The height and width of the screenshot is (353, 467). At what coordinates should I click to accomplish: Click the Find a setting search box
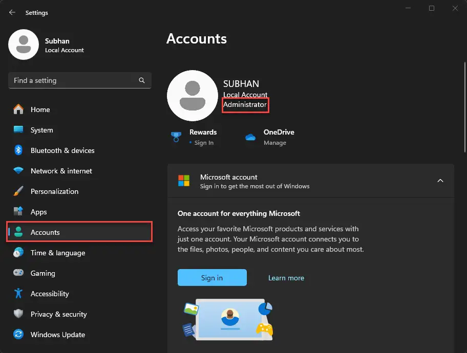72,80
